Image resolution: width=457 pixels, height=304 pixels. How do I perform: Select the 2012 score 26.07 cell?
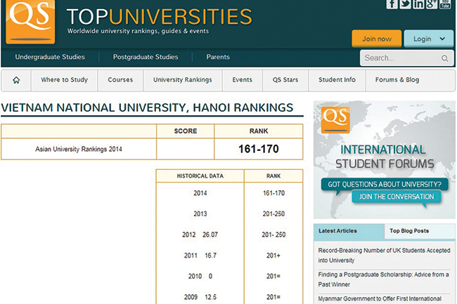pos(210,234)
